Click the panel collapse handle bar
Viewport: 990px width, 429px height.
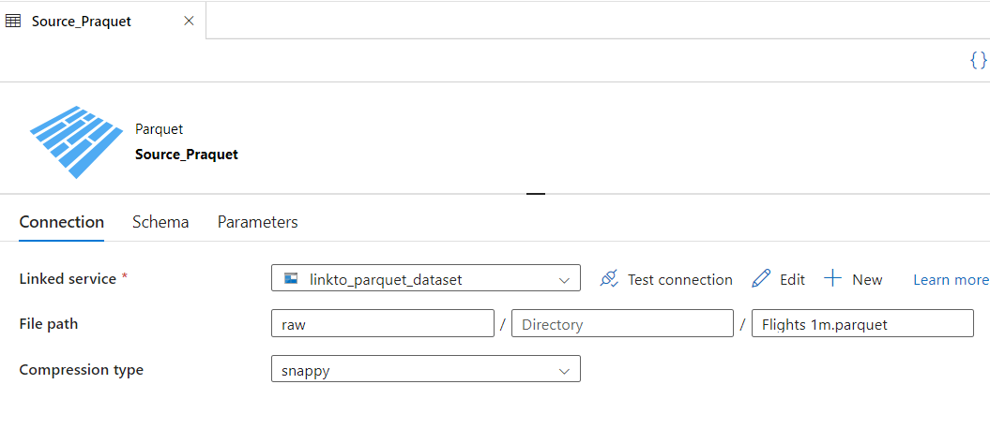coord(536,193)
